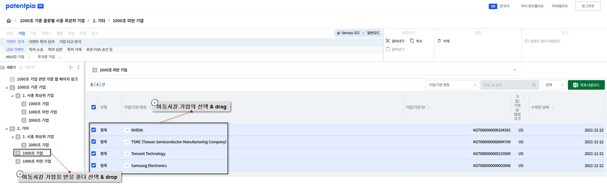Collapse the 2. 기타 tree node arrow
The image size is (607, 184).
7,129
